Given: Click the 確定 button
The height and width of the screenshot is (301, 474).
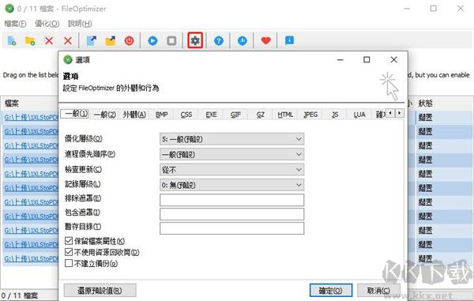Looking at the screenshot, I should point(331,291).
